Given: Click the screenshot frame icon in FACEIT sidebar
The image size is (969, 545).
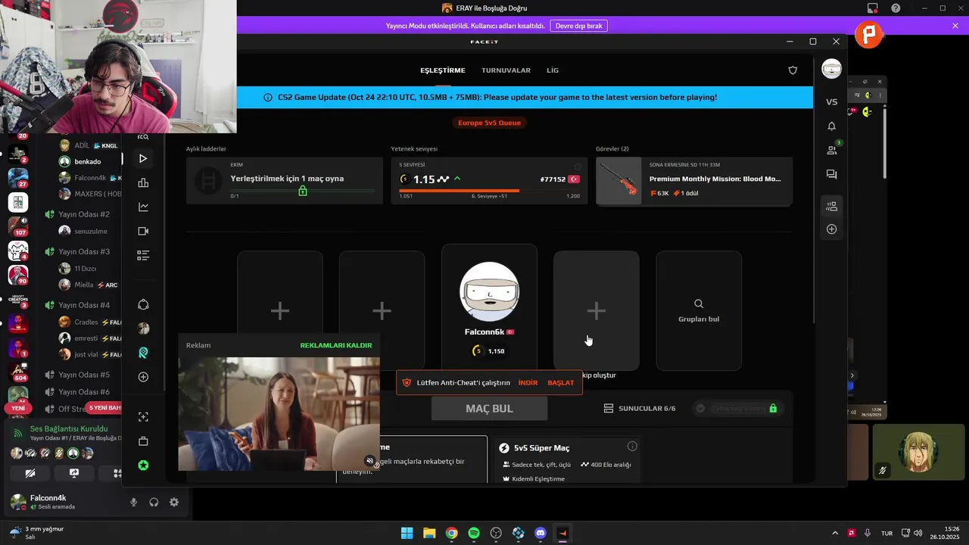Looking at the screenshot, I should coord(143,417).
